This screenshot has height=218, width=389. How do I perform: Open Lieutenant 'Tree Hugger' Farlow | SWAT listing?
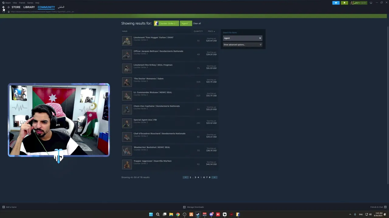pos(153,38)
